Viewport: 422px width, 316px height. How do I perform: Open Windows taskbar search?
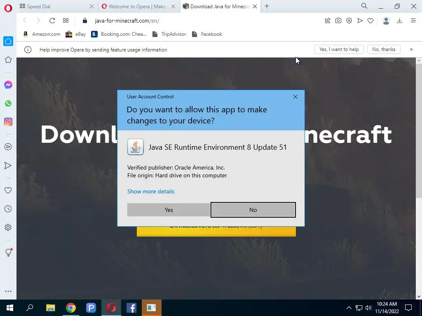tap(30, 308)
